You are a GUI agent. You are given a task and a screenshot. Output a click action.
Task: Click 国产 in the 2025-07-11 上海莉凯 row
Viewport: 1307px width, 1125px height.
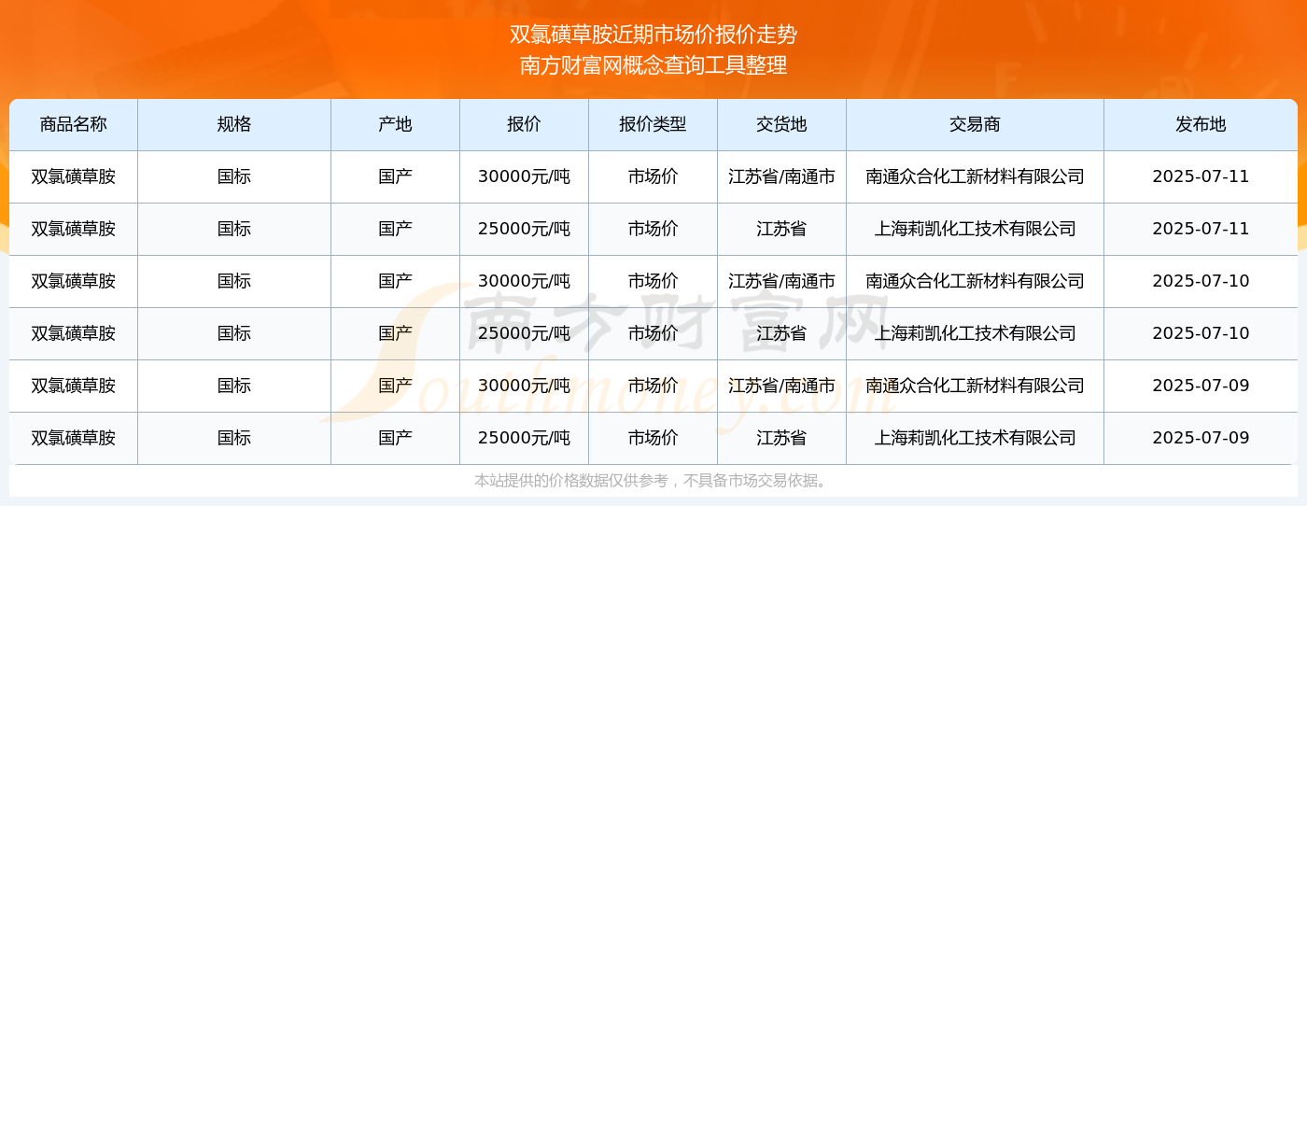[x=395, y=229]
